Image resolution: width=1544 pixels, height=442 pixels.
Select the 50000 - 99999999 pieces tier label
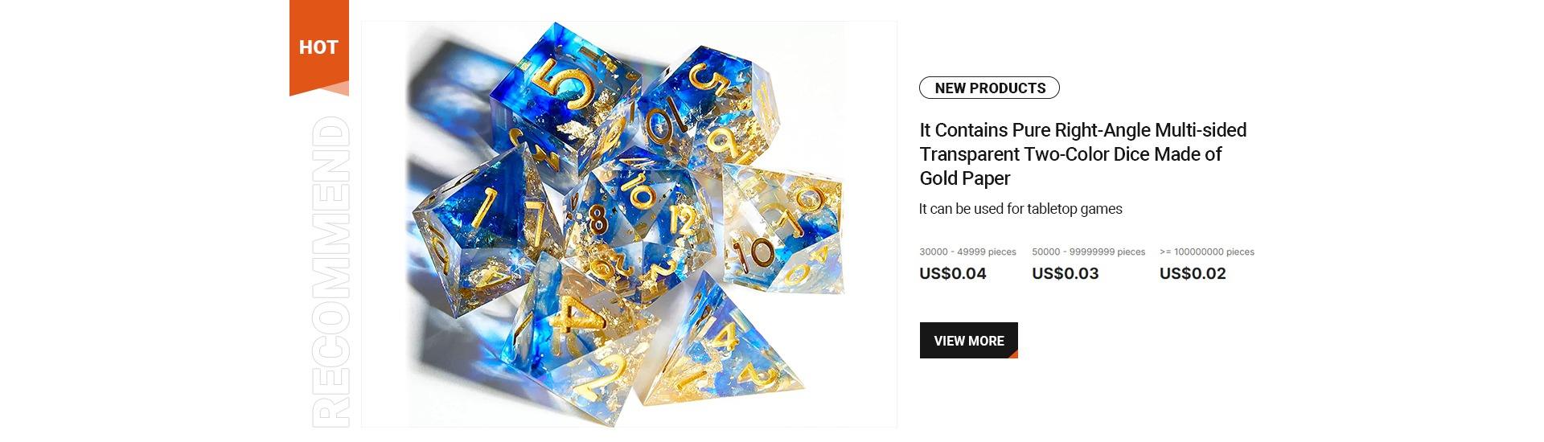pos(1088,252)
